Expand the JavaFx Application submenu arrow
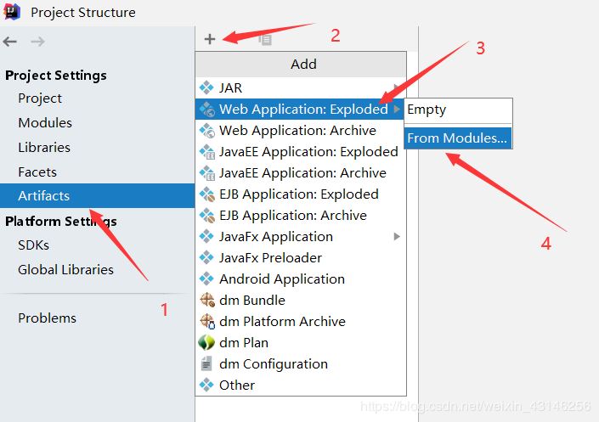 [396, 236]
